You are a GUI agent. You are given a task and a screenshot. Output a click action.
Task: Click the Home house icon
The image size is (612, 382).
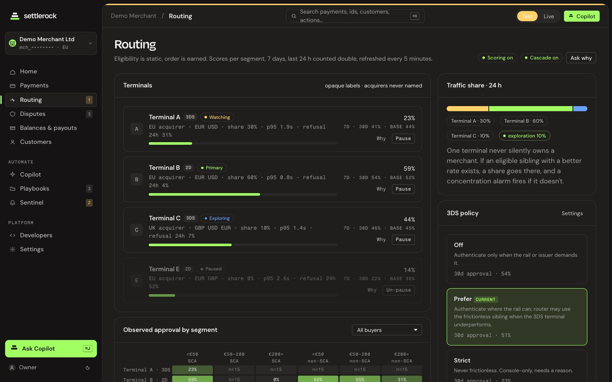[13, 72]
